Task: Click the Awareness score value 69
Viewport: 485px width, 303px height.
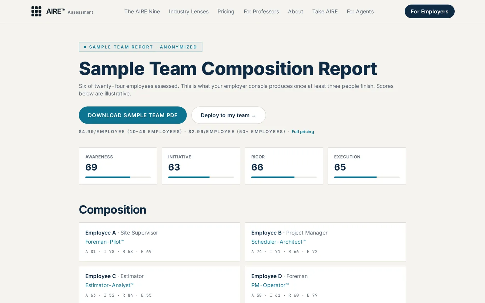Action: point(91,167)
